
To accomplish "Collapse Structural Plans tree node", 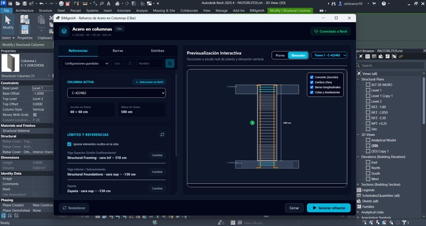I will coord(358,79).
